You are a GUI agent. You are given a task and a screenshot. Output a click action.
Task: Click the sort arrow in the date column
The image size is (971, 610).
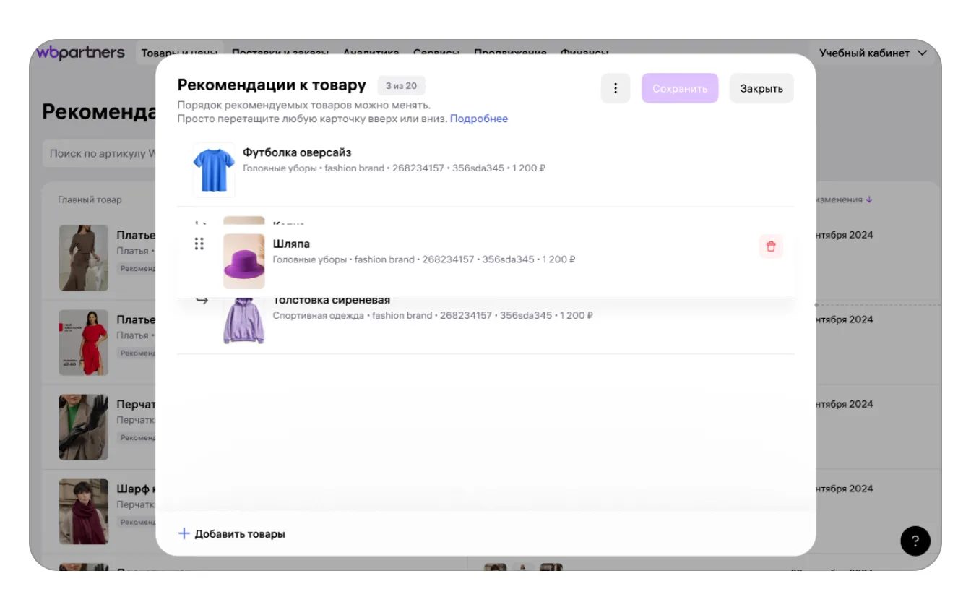click(x=869, y=199)
